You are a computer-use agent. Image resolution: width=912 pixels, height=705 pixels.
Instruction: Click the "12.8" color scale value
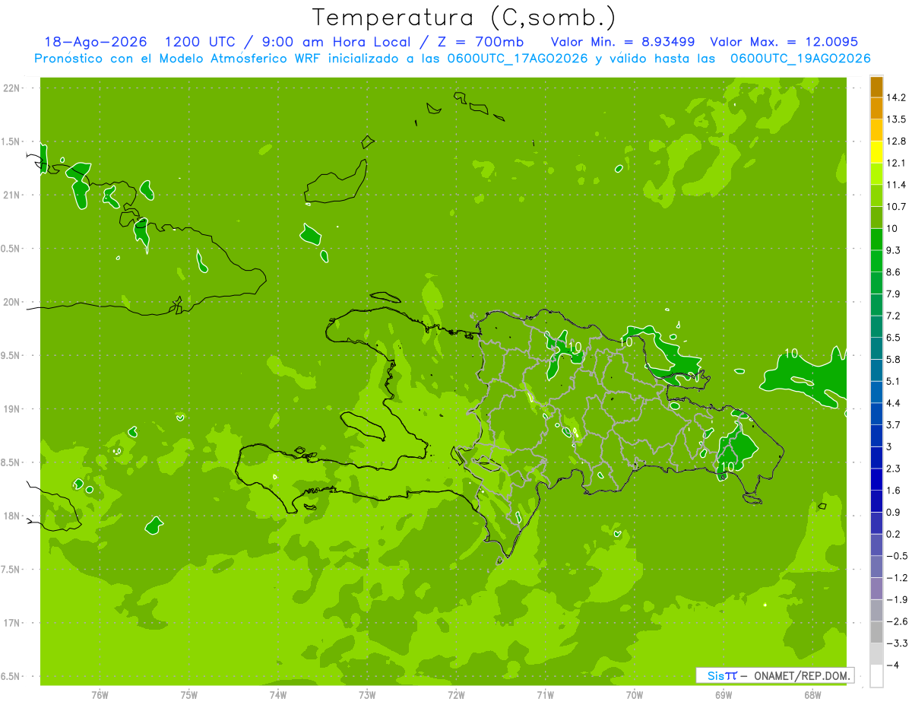point(897,141)
